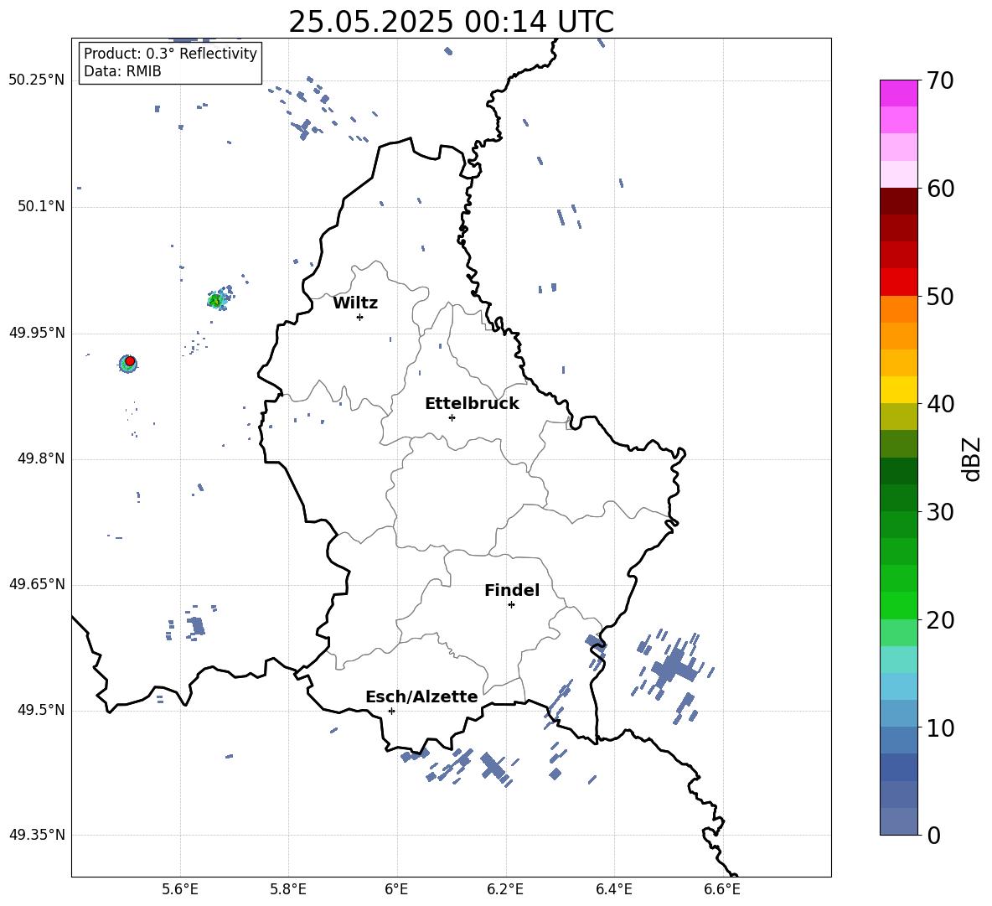Click the 20 label on the colorbar
Viewport: 992px width, 906px height.
click(x=939, y=620)
